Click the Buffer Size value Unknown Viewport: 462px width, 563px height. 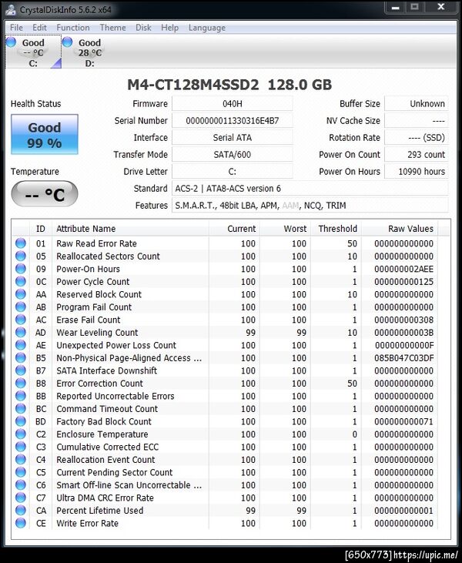pos(417,104)
